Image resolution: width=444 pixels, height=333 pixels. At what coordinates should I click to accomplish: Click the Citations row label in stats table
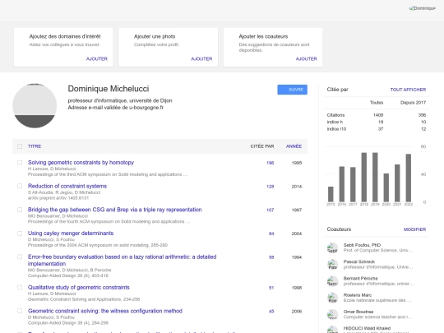pos(335,115)
